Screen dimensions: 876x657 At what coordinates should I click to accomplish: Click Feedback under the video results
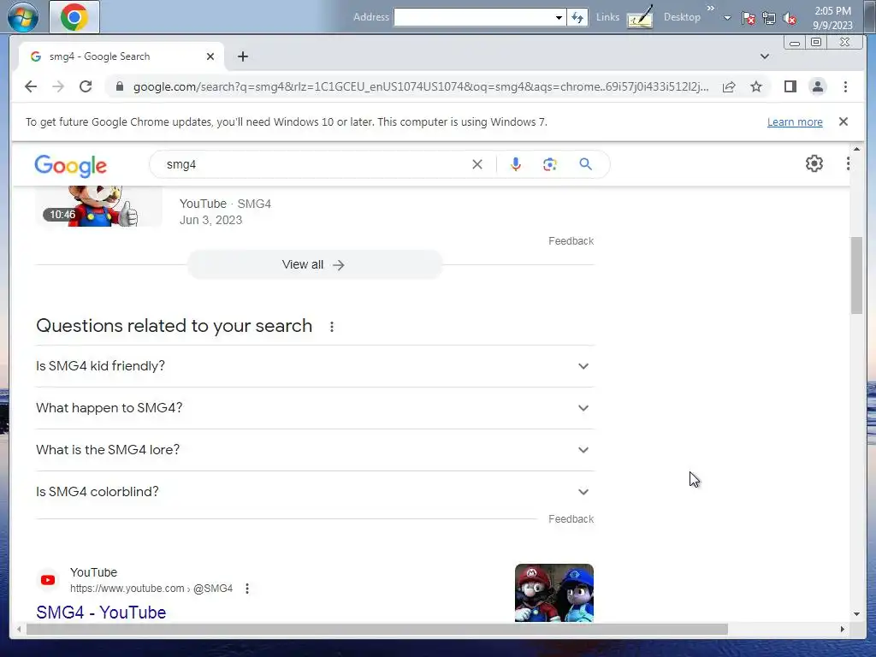[x=571, y=240]
